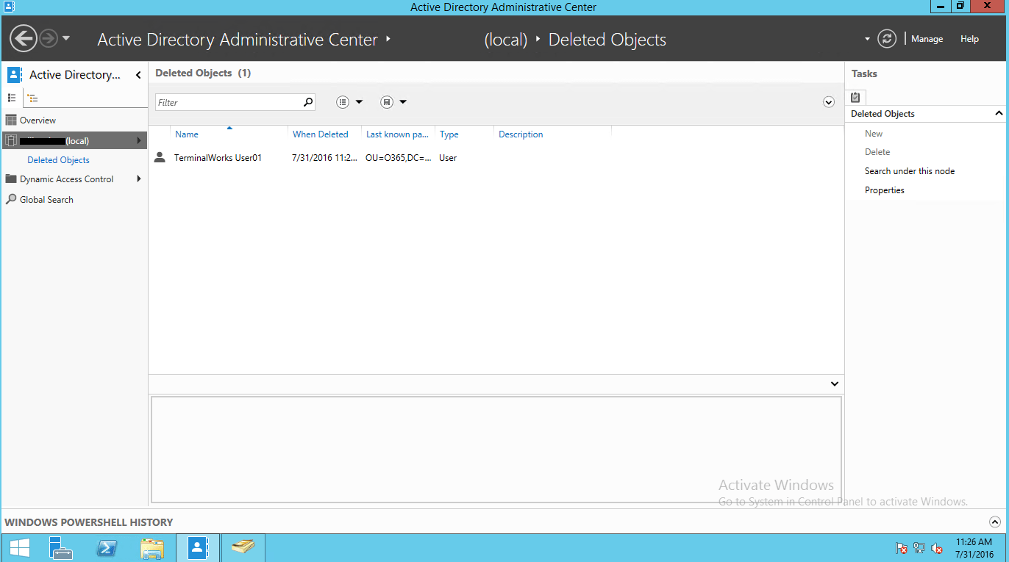Open the Active Directory Administrative Center navigation icon

13,74
